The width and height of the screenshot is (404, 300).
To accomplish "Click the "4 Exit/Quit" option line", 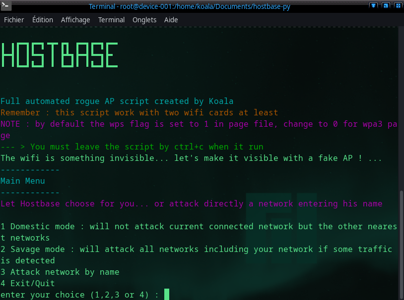I will pos(28,283).
